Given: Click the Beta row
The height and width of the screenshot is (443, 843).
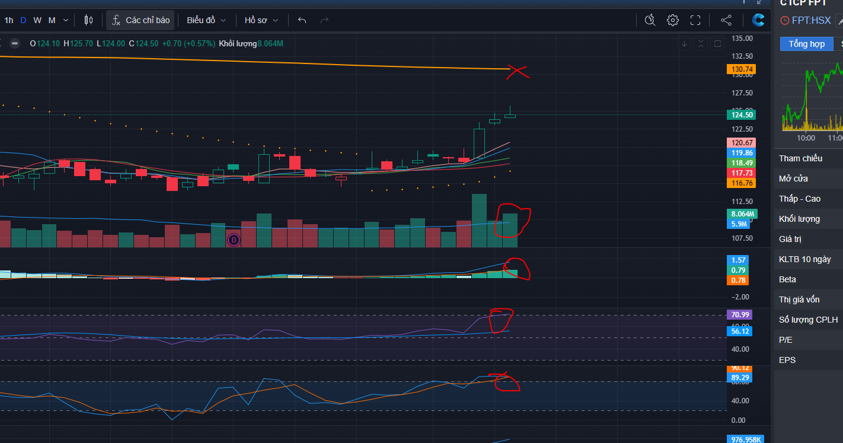Looking at the screenshot, I should (x=809, y=279).
